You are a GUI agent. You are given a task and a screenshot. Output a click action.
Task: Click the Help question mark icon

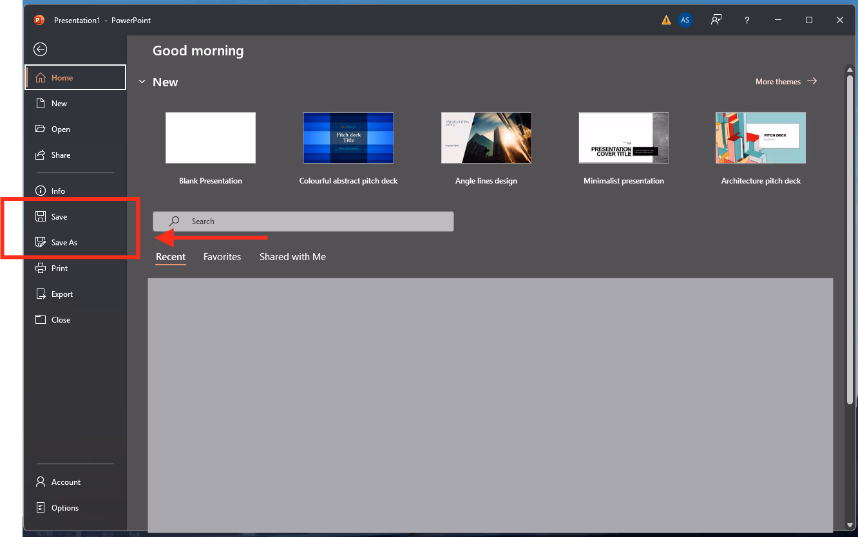747,20
